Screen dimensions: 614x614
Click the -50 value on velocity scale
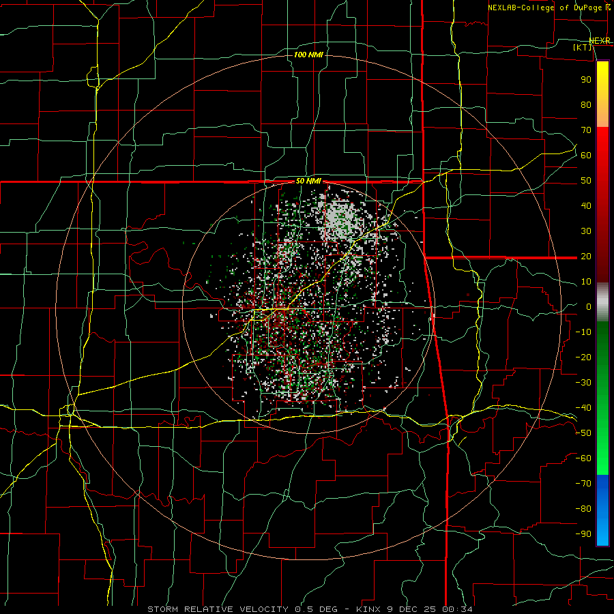pos(583,433)
